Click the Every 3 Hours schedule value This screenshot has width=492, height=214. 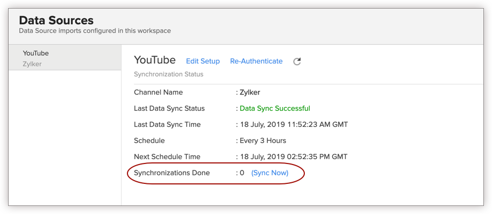click(262, 140)
